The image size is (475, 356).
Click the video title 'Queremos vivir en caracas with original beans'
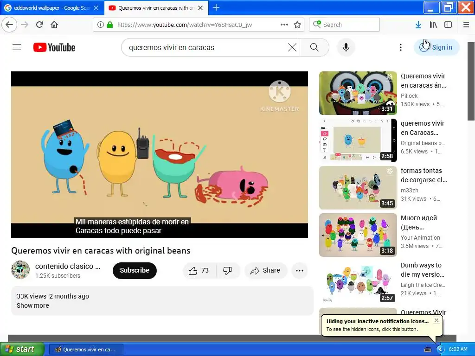click(101, 251)
